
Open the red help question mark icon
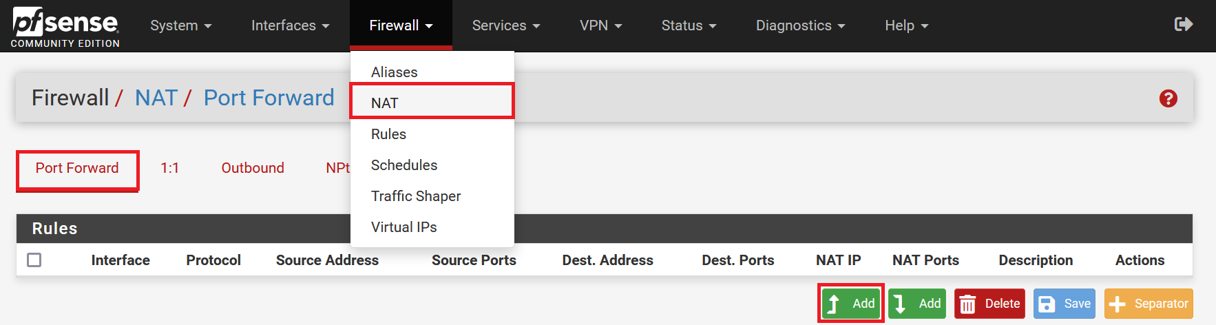(1168, 98)
